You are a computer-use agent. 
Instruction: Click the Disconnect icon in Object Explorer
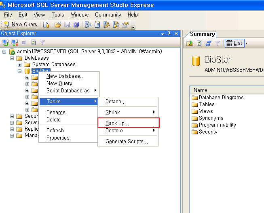coord(15,42)
